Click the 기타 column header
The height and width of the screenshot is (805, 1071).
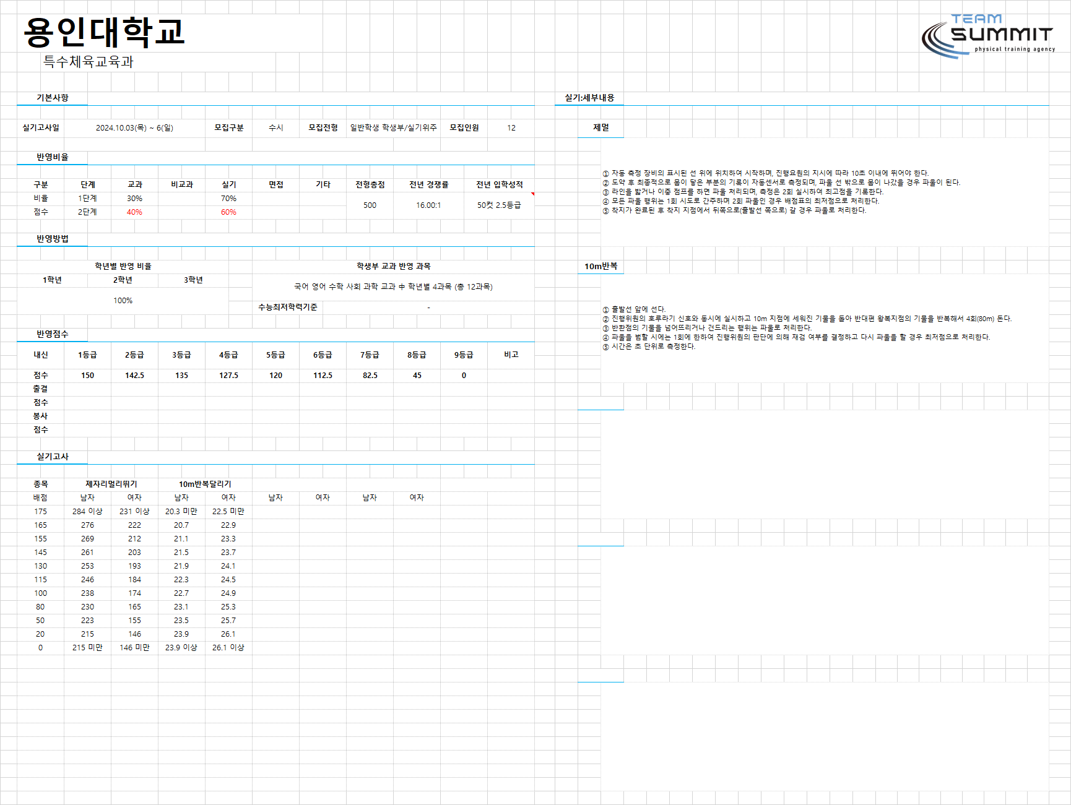pyautogui.click(x=323, y=184)
